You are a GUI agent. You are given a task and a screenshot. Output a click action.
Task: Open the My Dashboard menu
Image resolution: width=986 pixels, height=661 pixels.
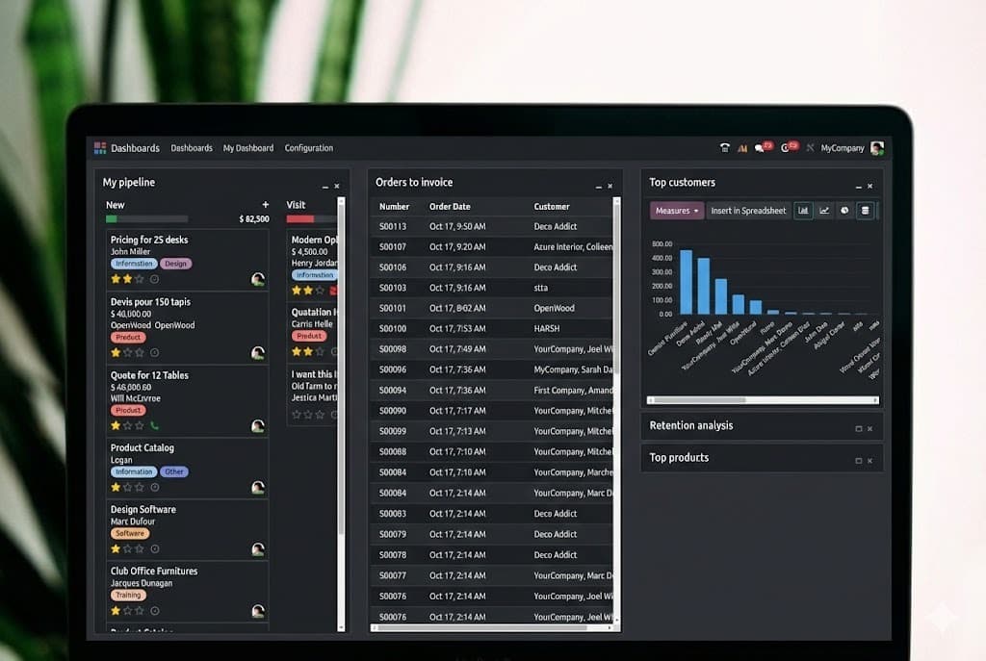pyautogui.click(x=247, y=147)
